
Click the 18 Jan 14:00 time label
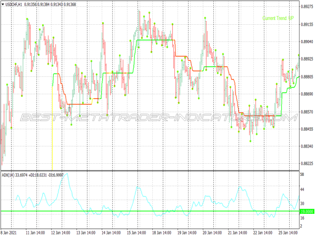pyautogui.click(x=162, y=233)
